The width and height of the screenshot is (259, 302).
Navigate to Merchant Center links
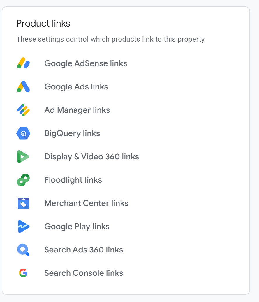click(x=86, y=203)
